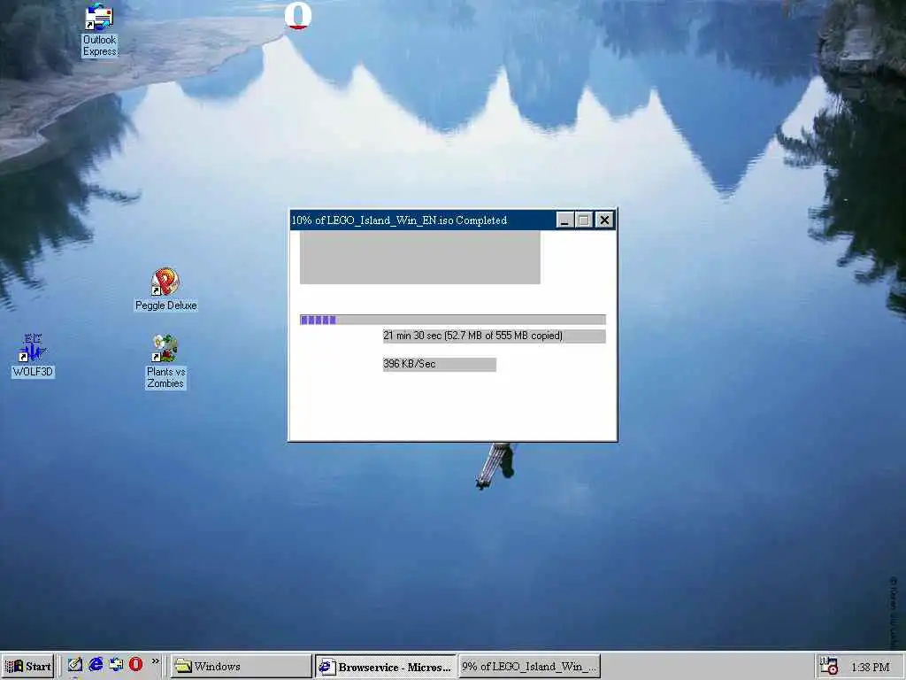Open the Outlook Express desktop shortcut
Screen dimensions: 906x680
(x=99, y=30)
